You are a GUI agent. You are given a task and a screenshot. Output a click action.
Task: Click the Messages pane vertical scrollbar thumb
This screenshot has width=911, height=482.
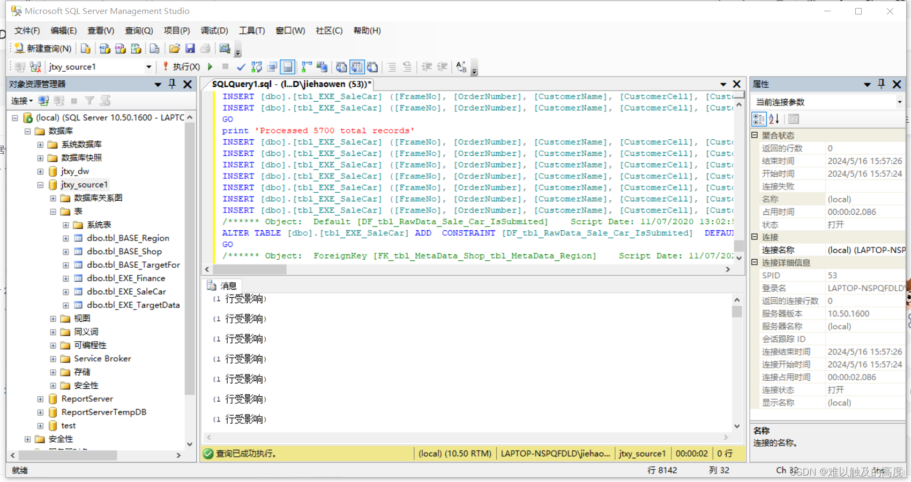pyautogui.click(x=737, y=311)
